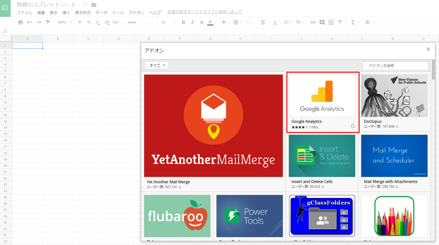Toggle strikethrough formatting
This screenshot has height=245, width=439.
point(202,22)
